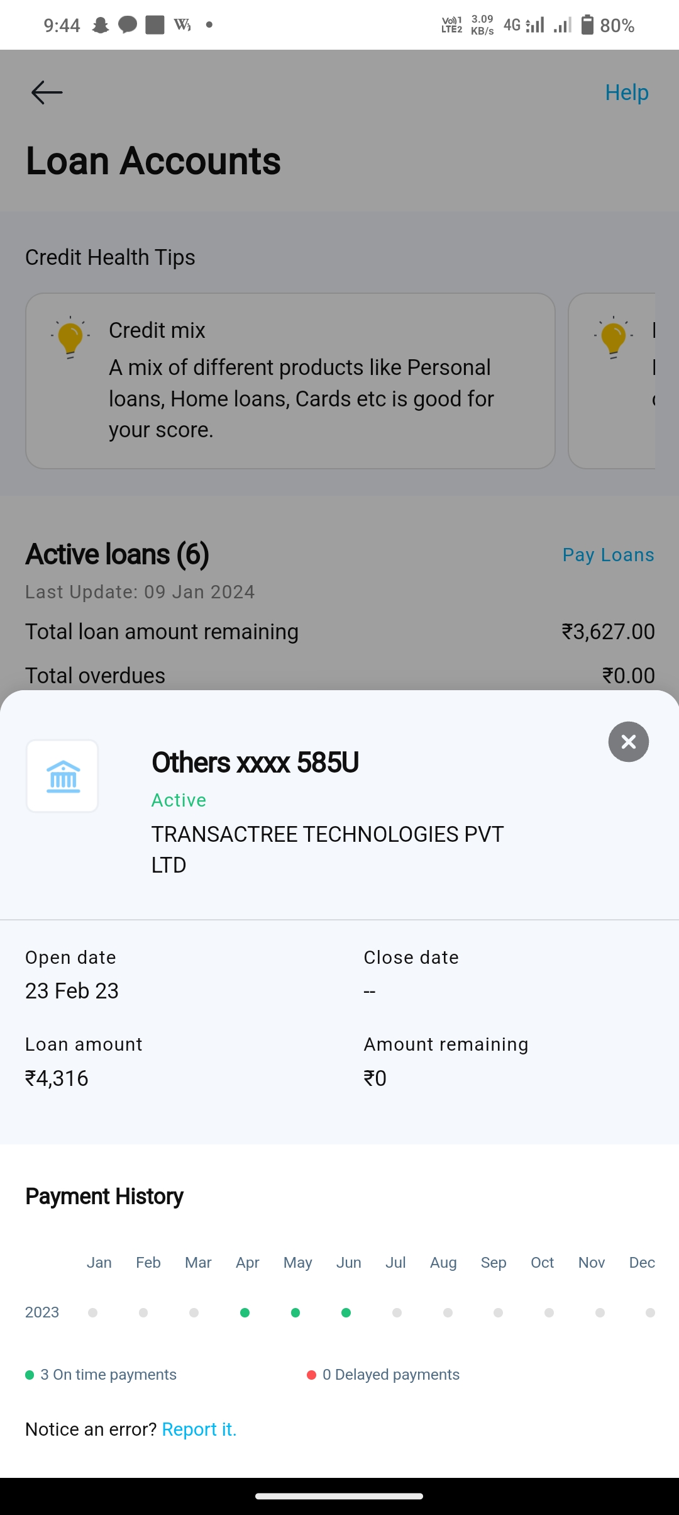Close the loan details sheet
The width and height of the screenshot is (679, 1515).
628,742
